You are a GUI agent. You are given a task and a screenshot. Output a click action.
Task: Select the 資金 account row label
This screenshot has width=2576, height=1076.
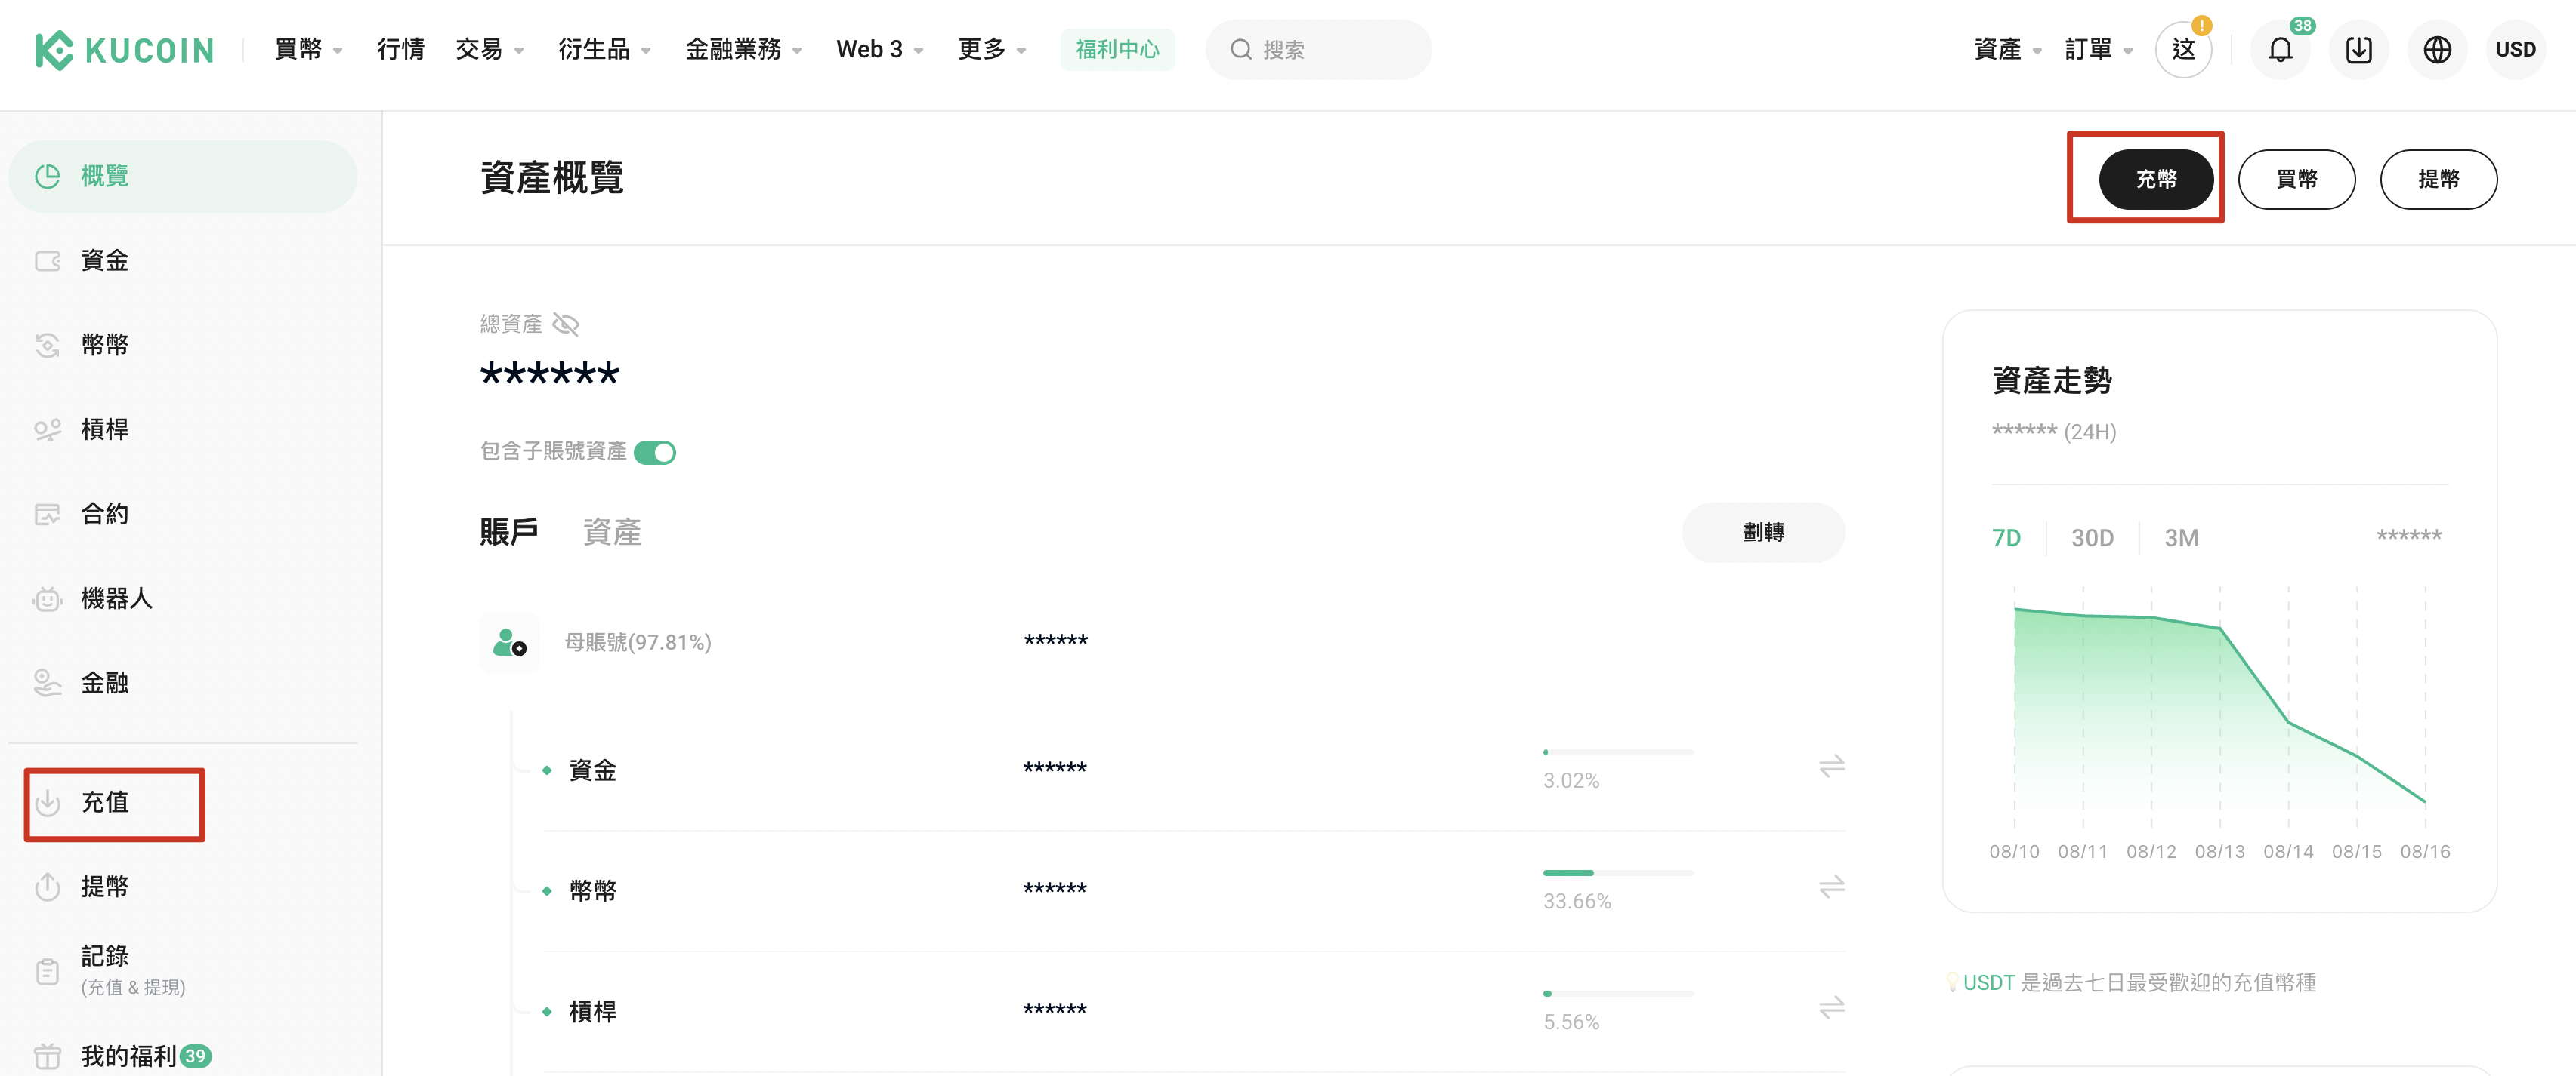tap(592, 770)
